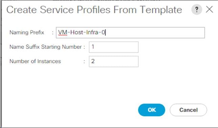Click empty right side of Naming Prefix box
Screen dimensions: 218x128
click(x=156, y=32)
